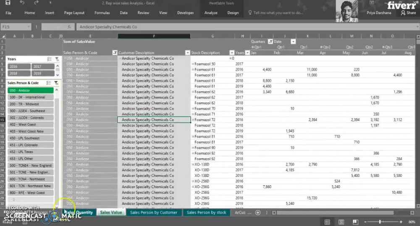
Task: Select 300 - JLSE4 - Southeast slicer item
Action: click(31, 111)
